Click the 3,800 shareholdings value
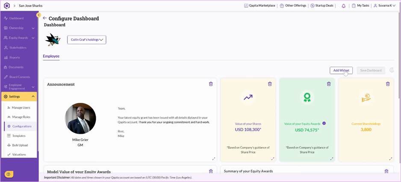Screen dimensions: 401x182 pos(366,129)
